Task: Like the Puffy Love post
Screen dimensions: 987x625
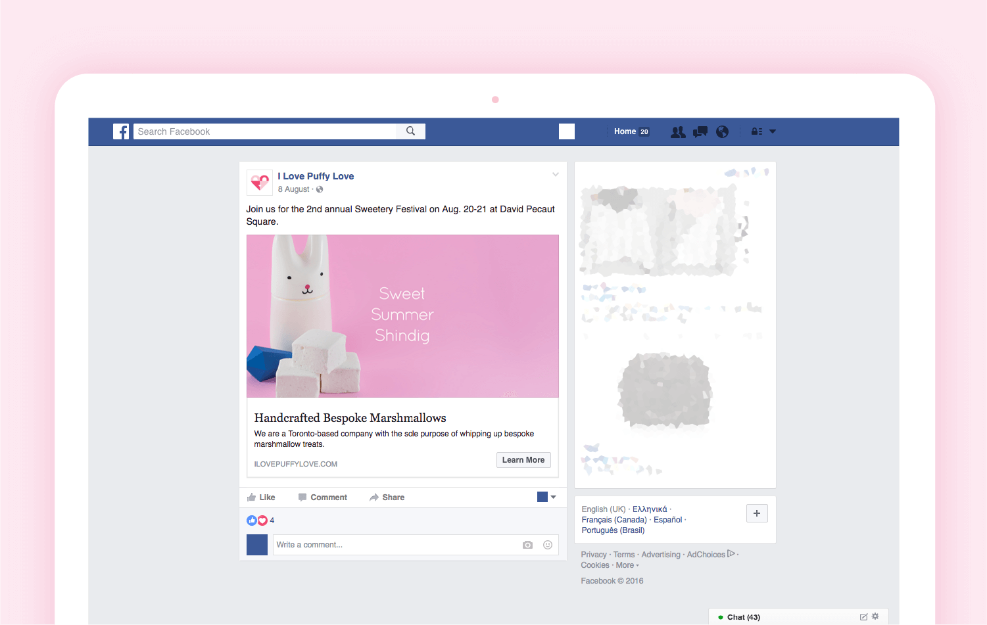Action: click(261, 498)
